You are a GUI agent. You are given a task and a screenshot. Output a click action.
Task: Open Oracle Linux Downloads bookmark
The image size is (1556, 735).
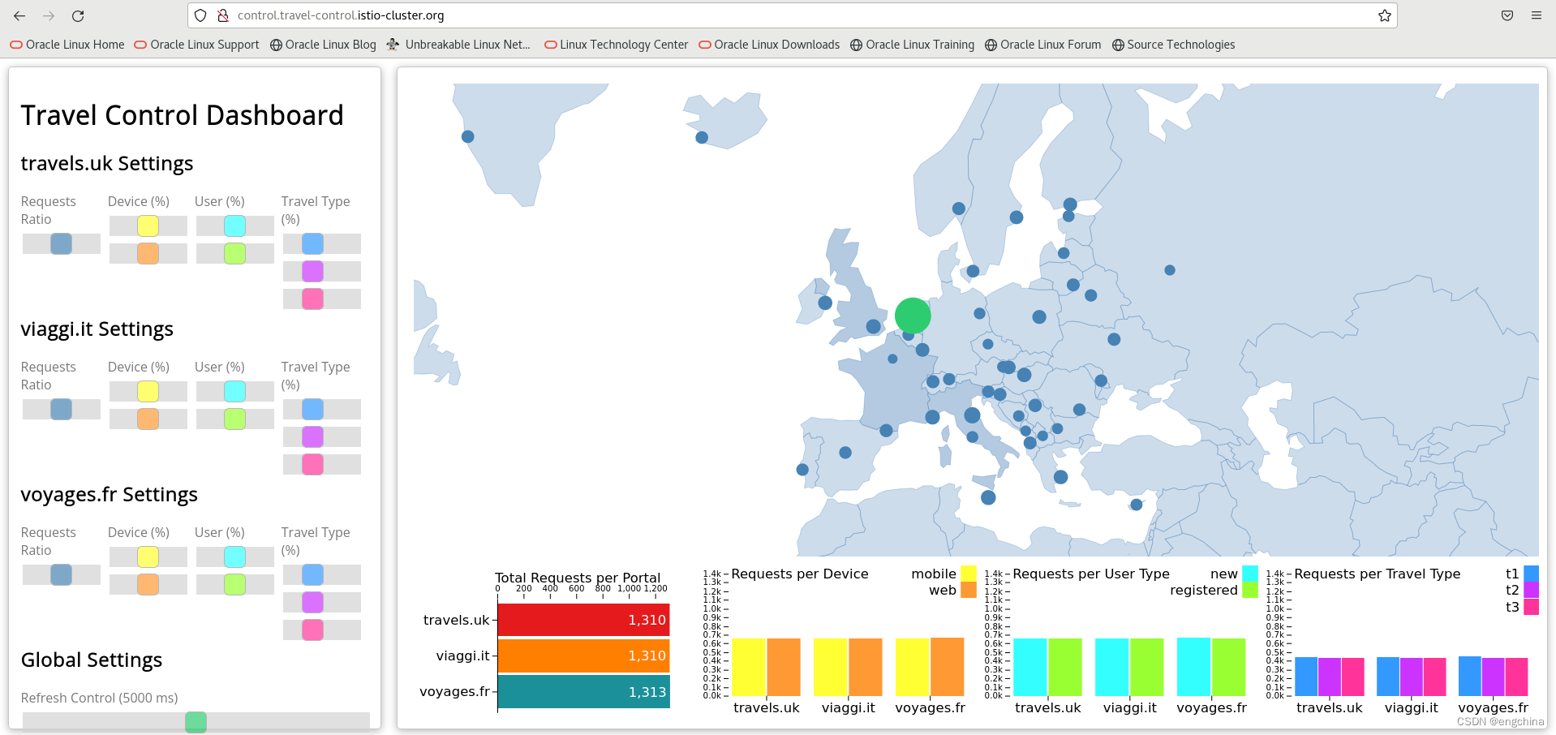click(x=769, y=45)
